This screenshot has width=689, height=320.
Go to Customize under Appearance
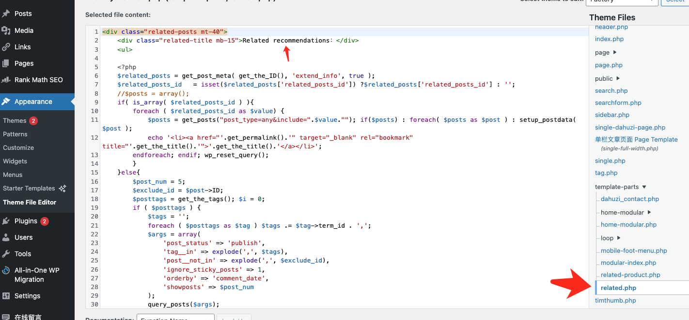coord(18,147)
